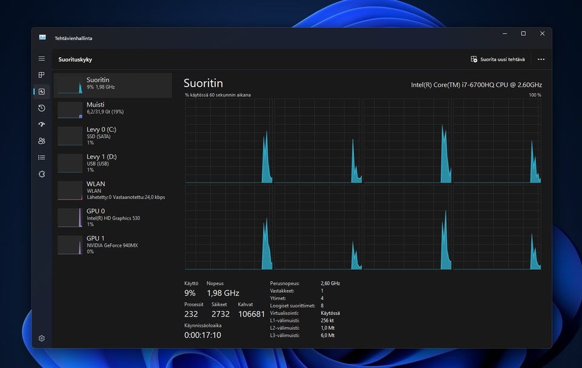Click Suorita uusi tehtävä button
582x368 pixels.
click(497, 59)
